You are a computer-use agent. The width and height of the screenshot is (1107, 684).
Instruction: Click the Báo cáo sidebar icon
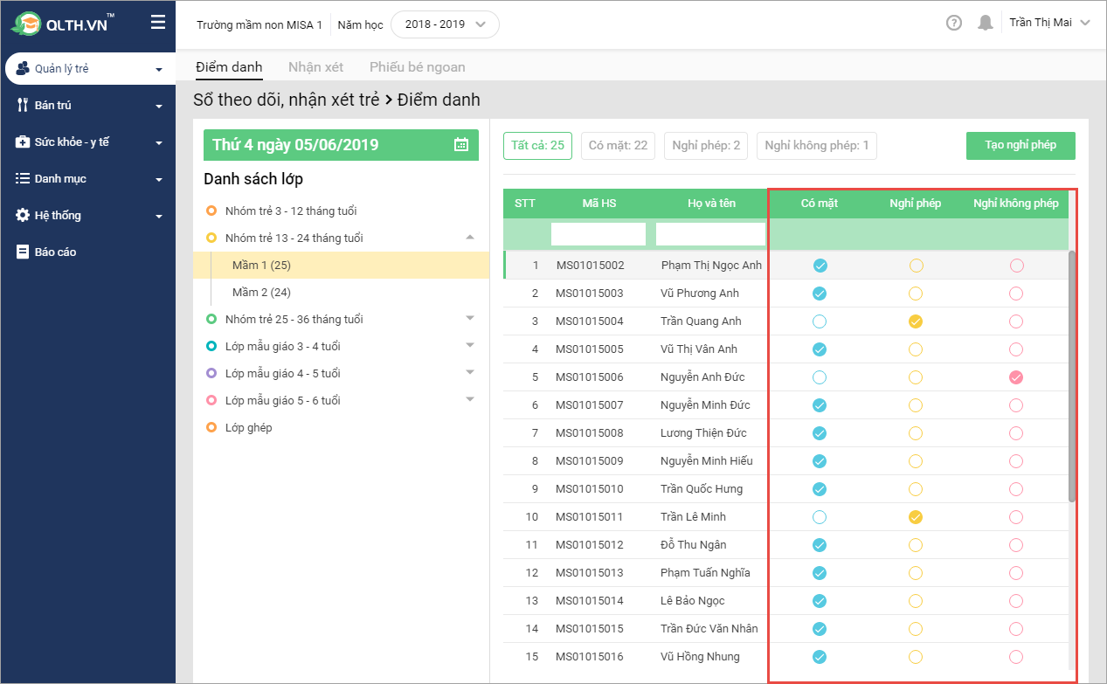point(23,252)
